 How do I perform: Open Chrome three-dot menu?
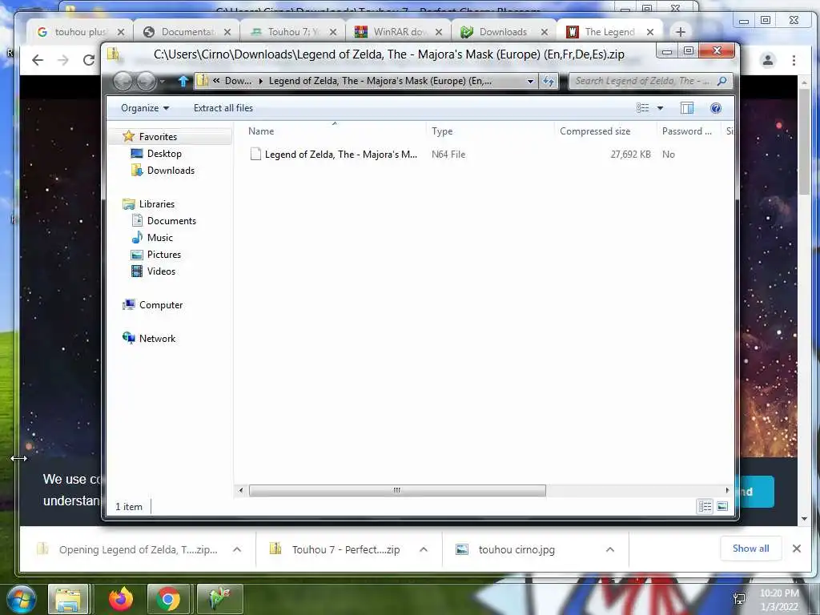click(794, 60)
